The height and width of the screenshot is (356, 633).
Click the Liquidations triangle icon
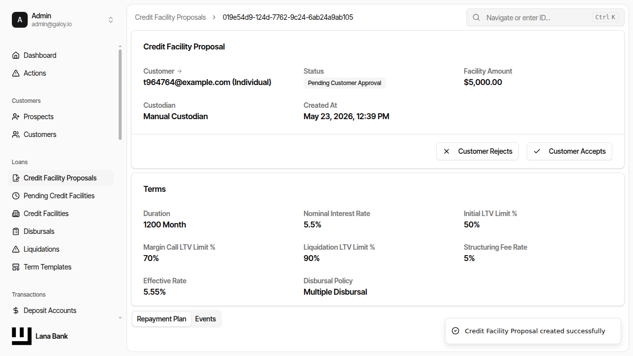16,249
